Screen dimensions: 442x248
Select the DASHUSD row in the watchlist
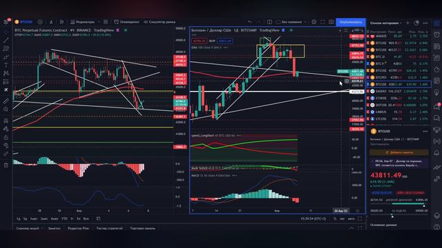399,91
